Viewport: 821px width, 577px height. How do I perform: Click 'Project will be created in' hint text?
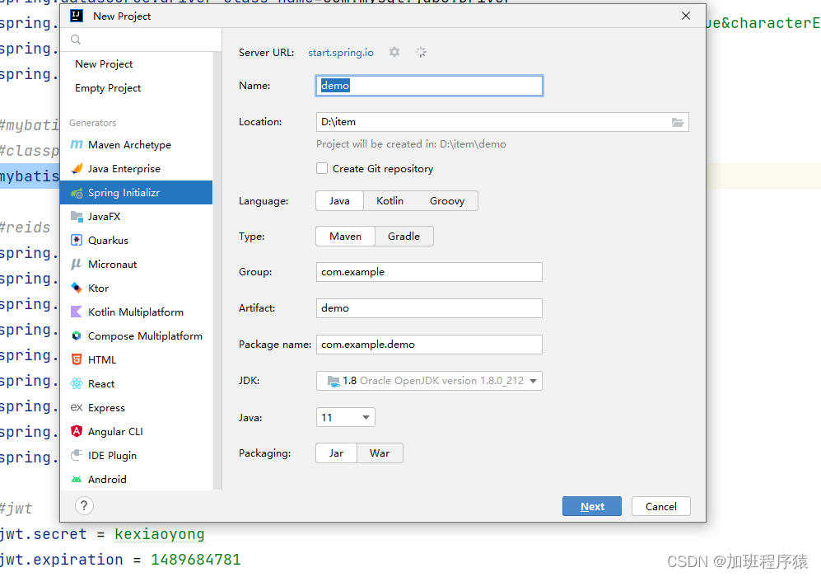pyautogui.click(x=411, y=144)
